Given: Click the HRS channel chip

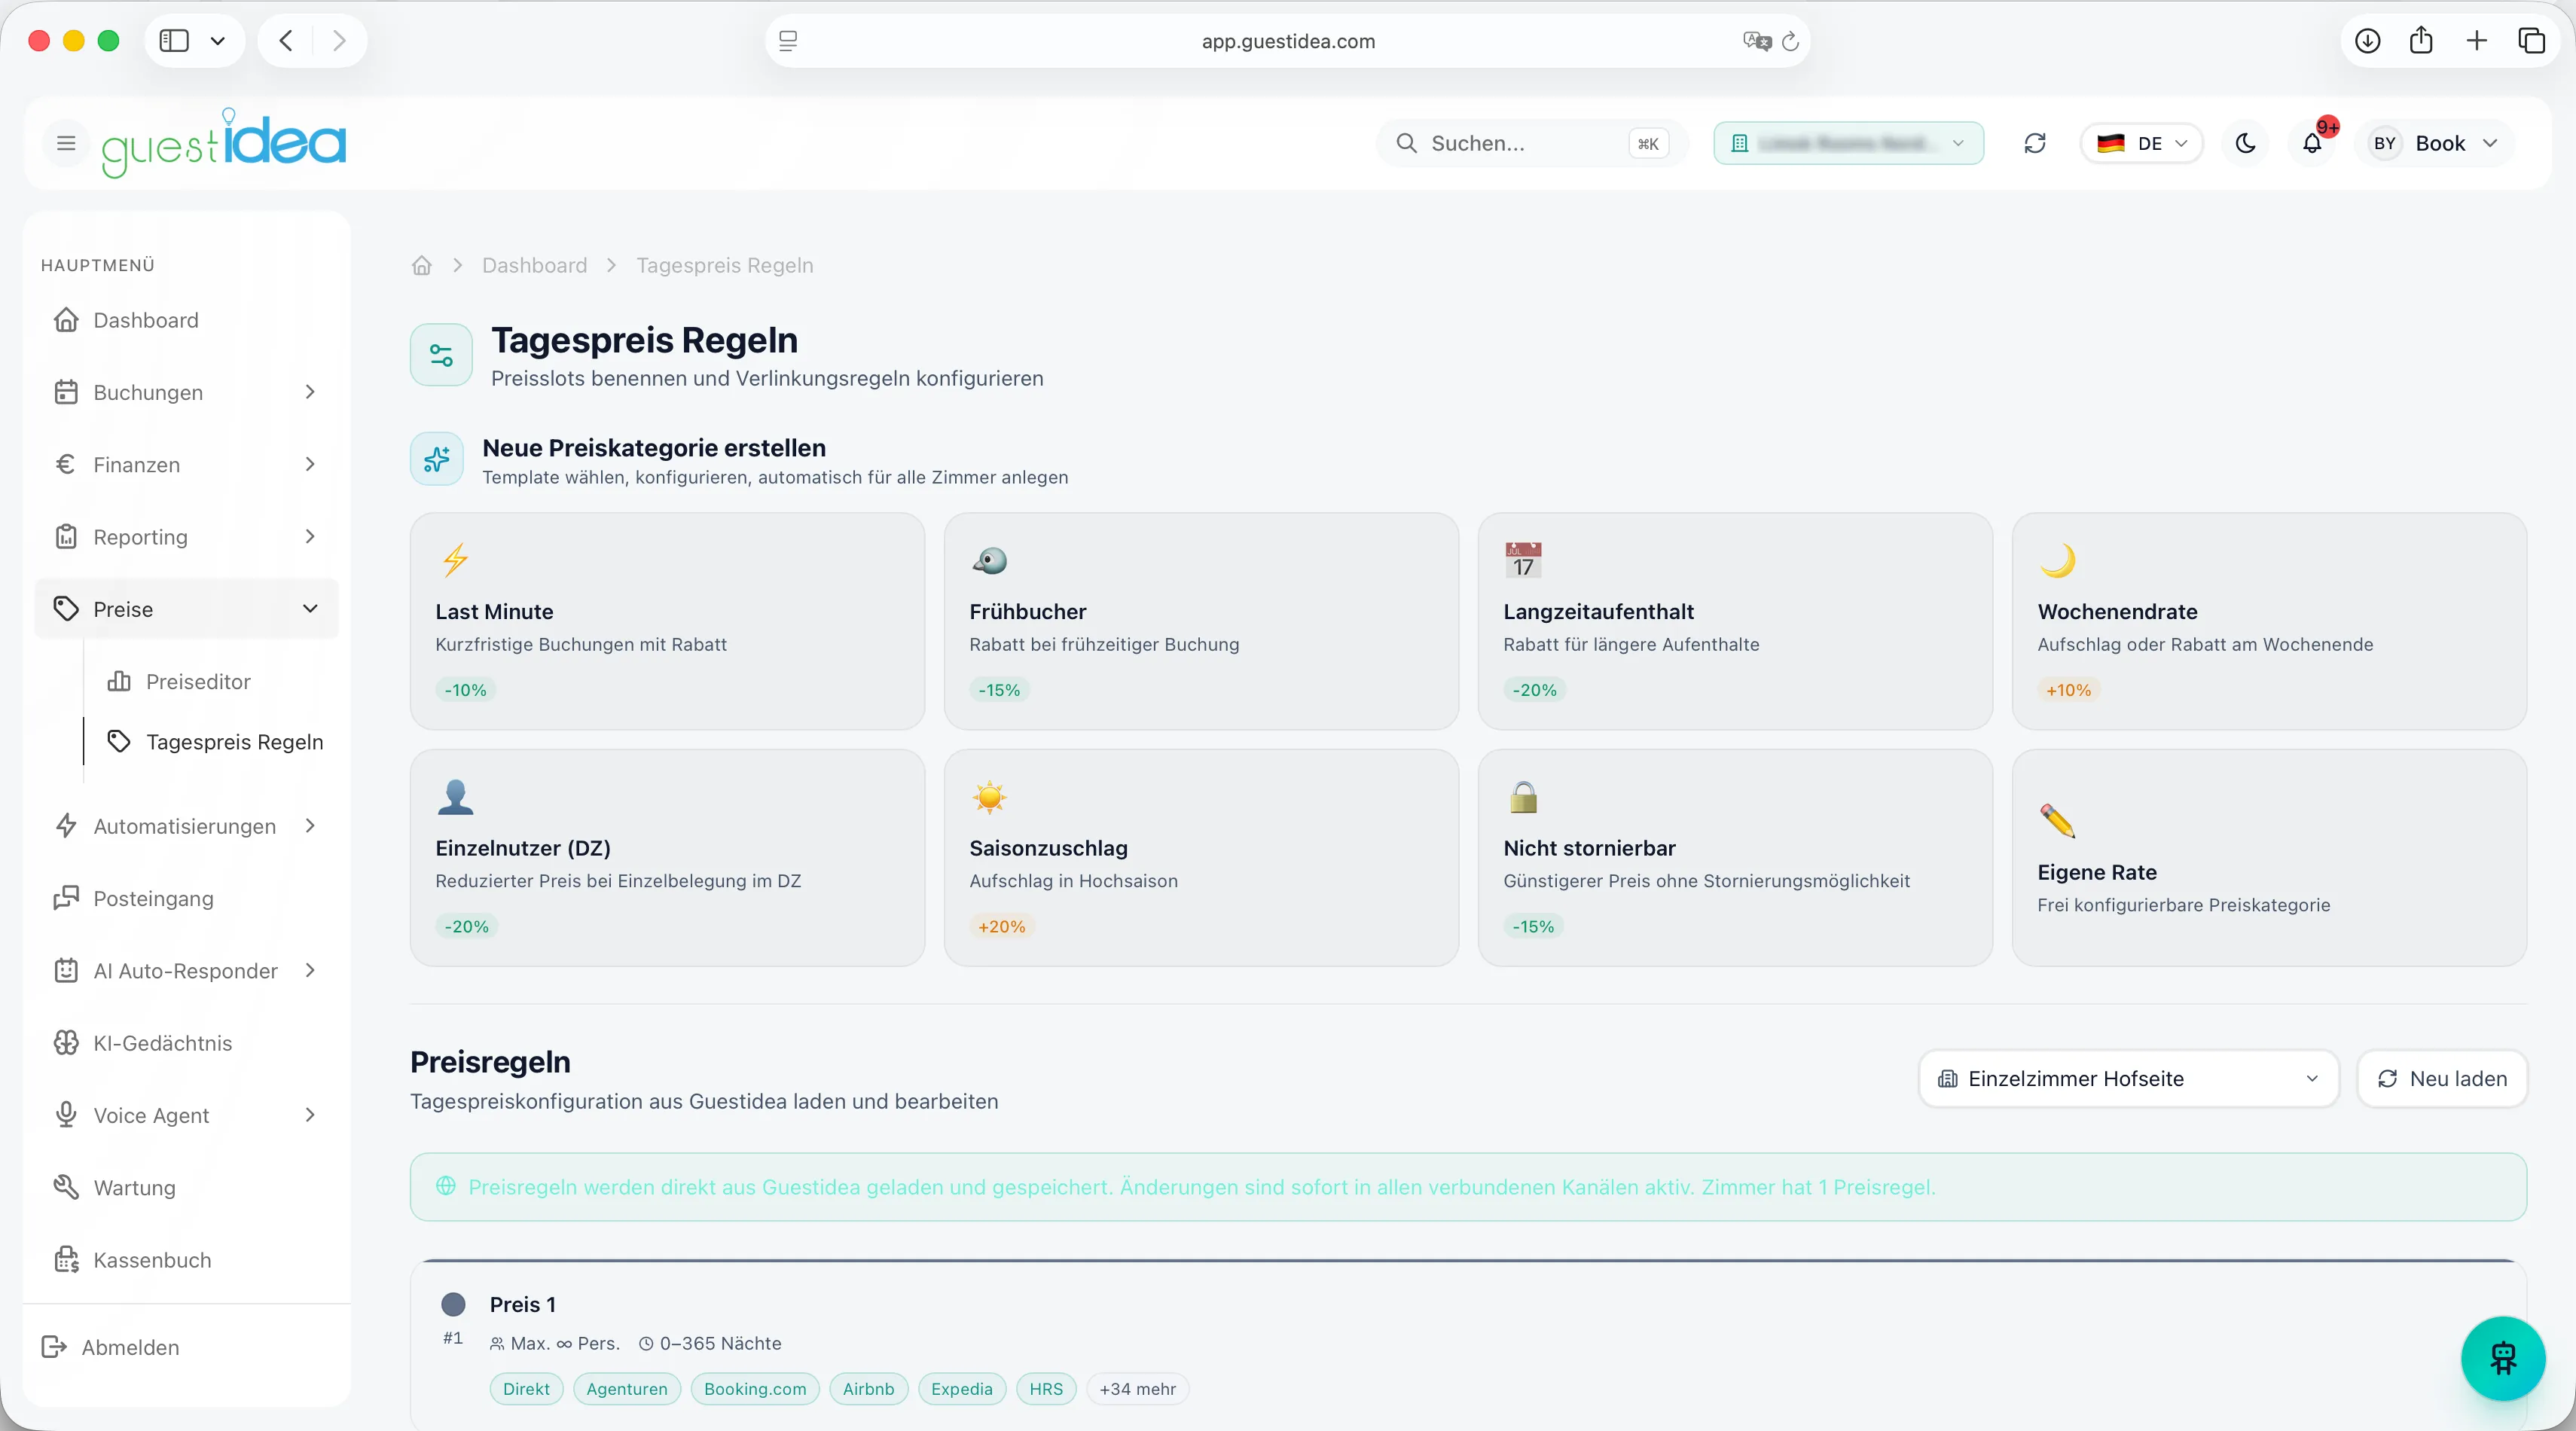Looking at the screenshot, I should coord(1046,1389).
